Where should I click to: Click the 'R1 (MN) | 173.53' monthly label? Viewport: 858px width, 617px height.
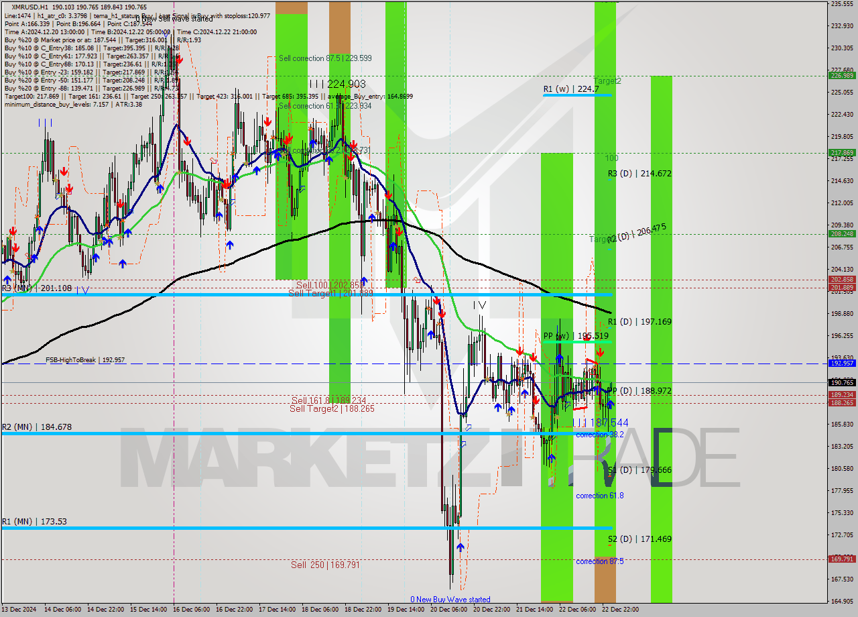click(x=35, y=522)
